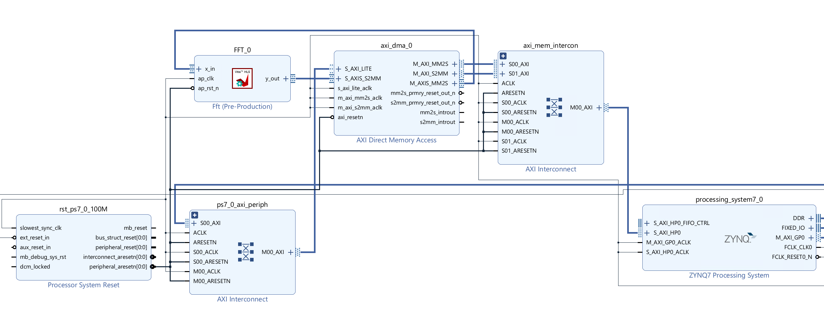Image resolution: width=824 pixels, height=315 pixels.
Task: Expand S01_AXI on axi_mem_intercon
Action: [502, 74]
